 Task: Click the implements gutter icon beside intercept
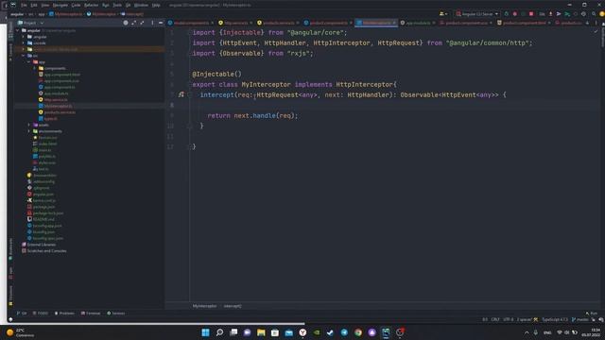coord(181,94)
